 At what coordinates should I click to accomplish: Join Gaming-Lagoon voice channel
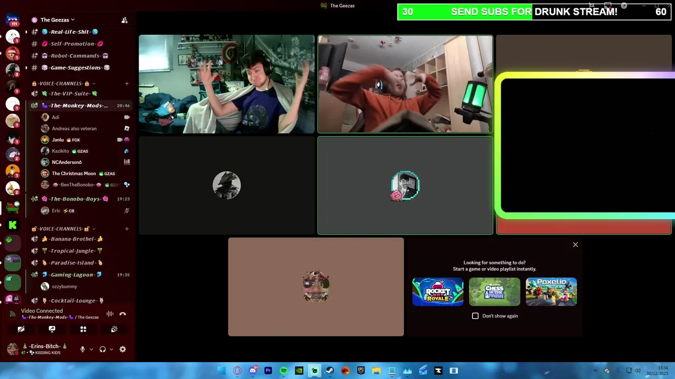pos(79,275)
